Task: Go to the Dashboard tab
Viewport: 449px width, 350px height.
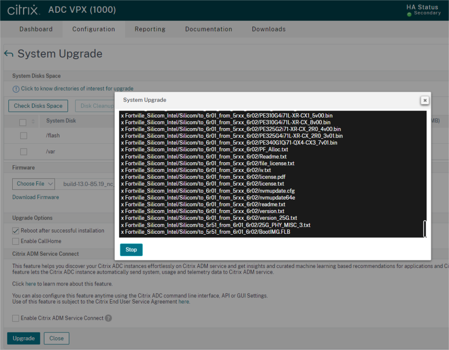Action: [x=36, y=29]
